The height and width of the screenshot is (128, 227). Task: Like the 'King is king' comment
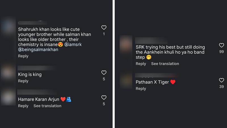[104, 73]
